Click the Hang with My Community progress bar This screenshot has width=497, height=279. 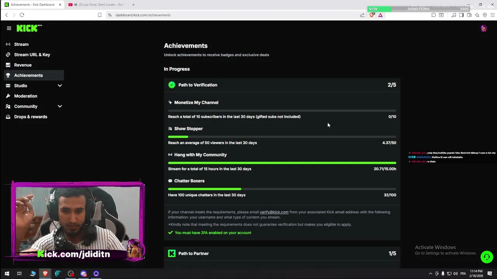click(x=282, y=163)
